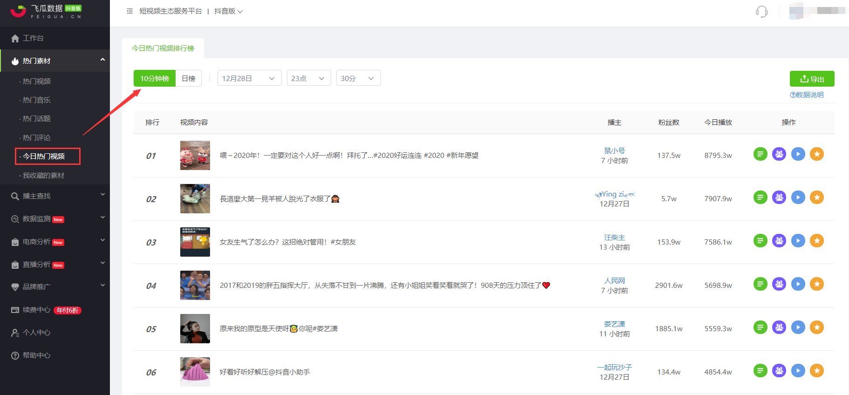This screenshot has height=395, width=849.
Task: Open purple fans icon for 鼠小号 row
Action: coord(779,154)
